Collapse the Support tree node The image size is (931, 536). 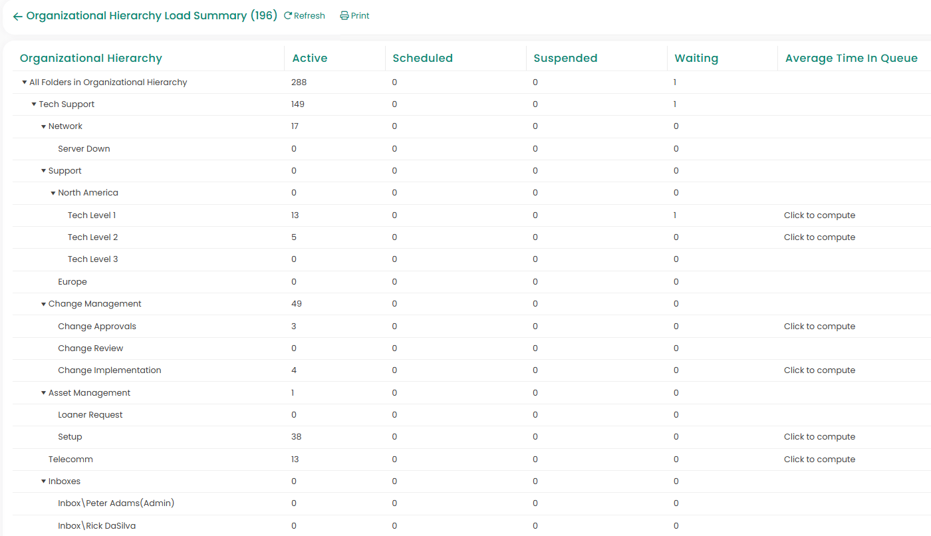coord(44,171)
